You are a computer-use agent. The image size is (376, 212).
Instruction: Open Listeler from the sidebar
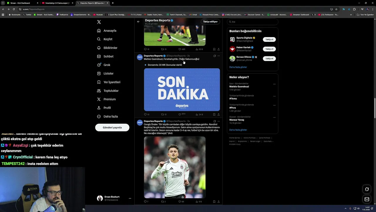105,73
